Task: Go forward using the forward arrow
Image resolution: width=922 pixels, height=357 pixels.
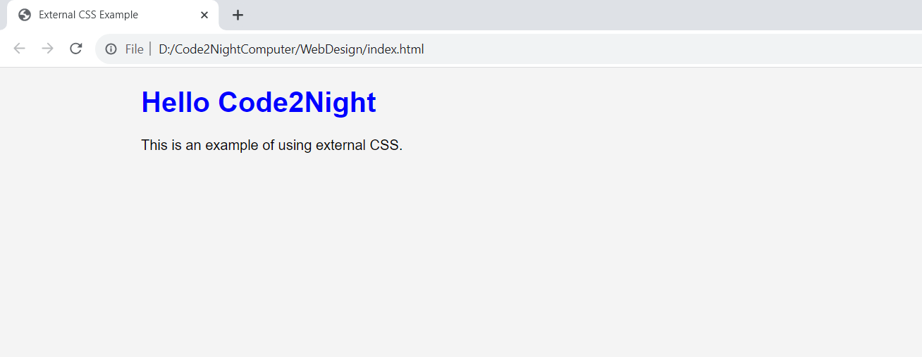Action: coord(47,49)
